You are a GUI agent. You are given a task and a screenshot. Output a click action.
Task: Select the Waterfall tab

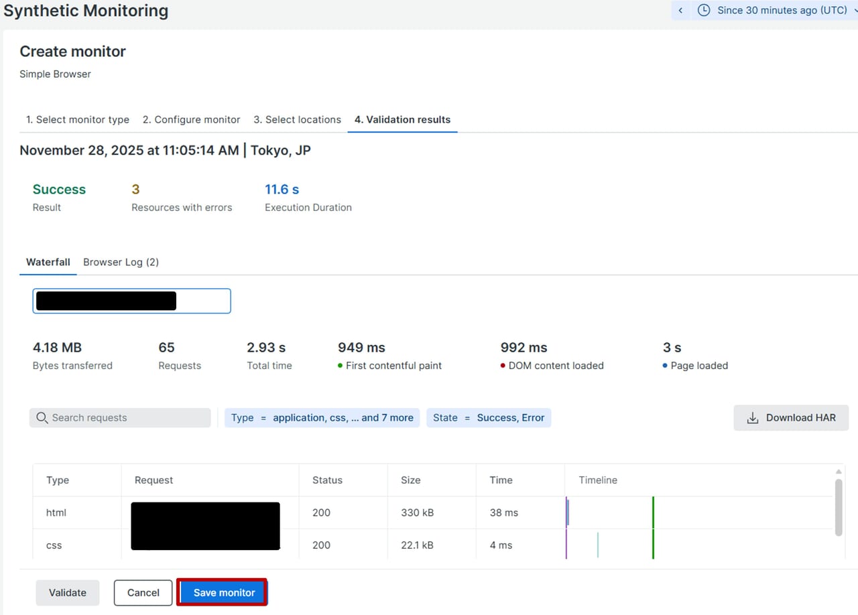[x=48, y=263]
